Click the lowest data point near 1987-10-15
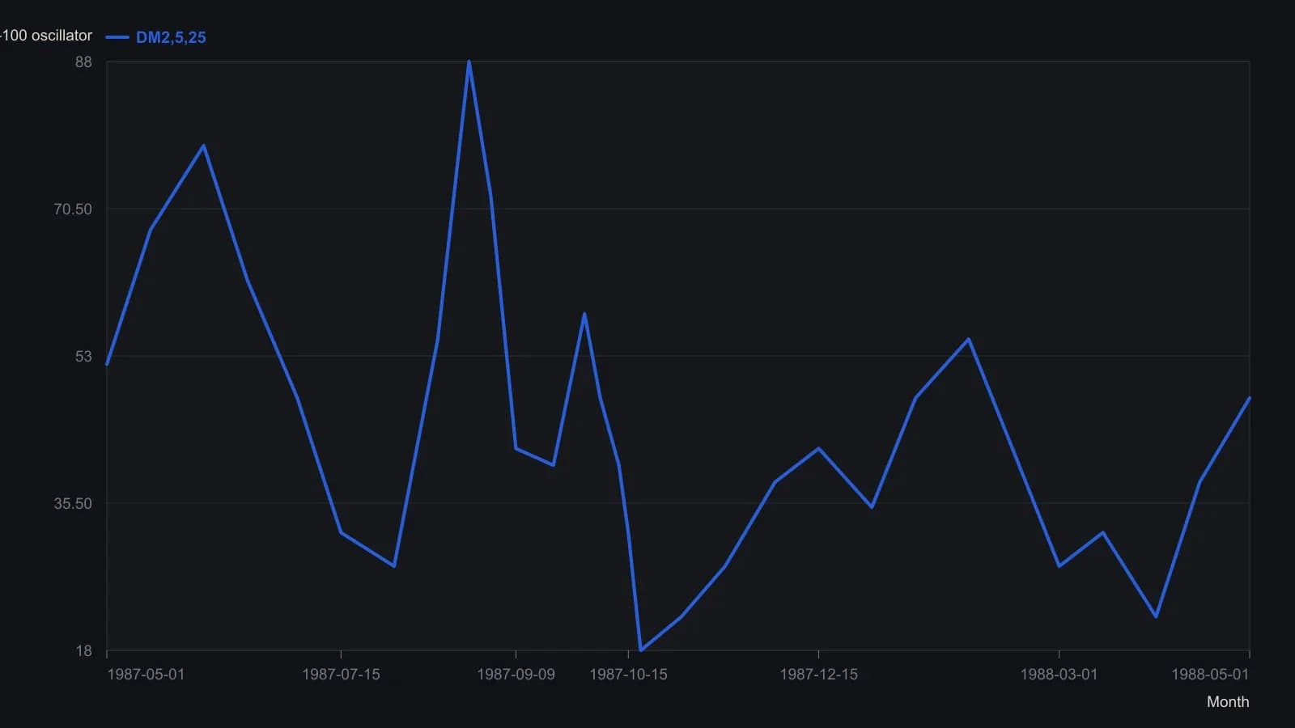 click(x=641, y=650)
